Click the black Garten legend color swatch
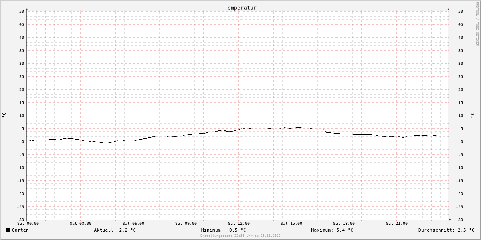Viewport: 481px width, 240px height. [x=8, y=230]
